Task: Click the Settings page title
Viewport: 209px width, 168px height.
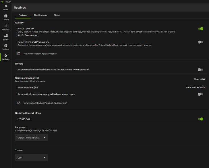Action: tap(20, 7)
